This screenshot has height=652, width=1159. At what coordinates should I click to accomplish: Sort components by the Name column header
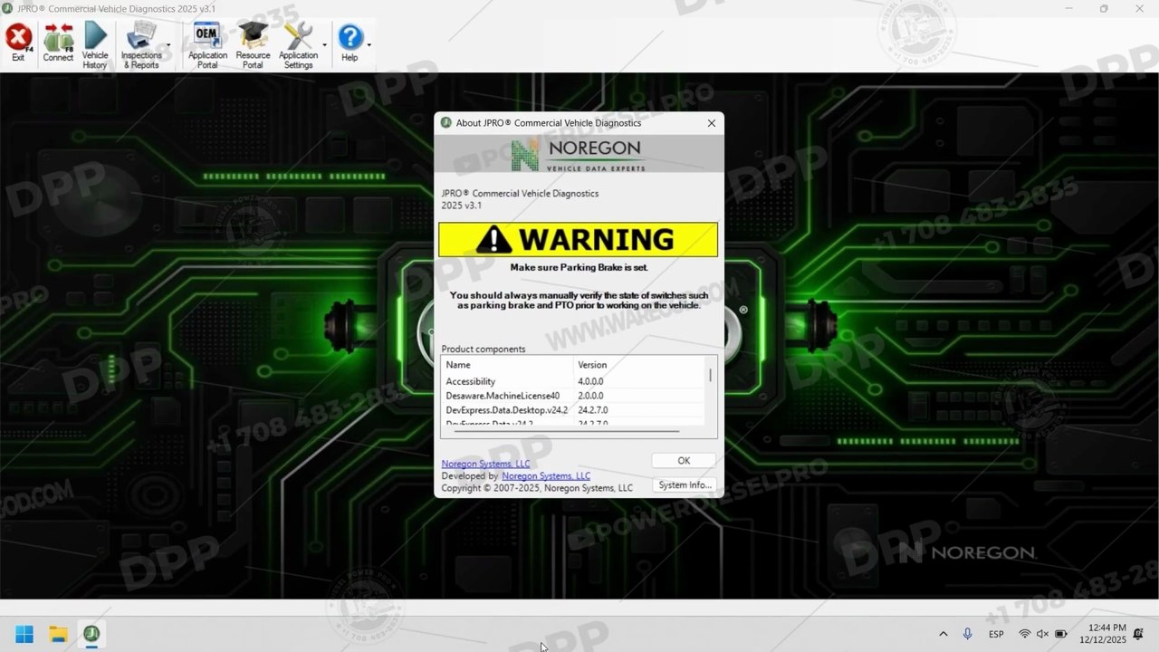tap(509, 365)
